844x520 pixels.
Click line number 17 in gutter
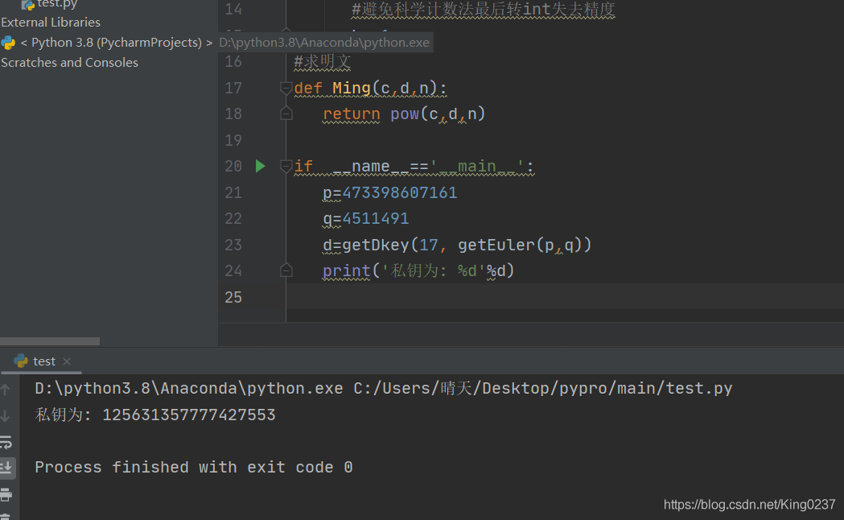(x=233, y=88)
